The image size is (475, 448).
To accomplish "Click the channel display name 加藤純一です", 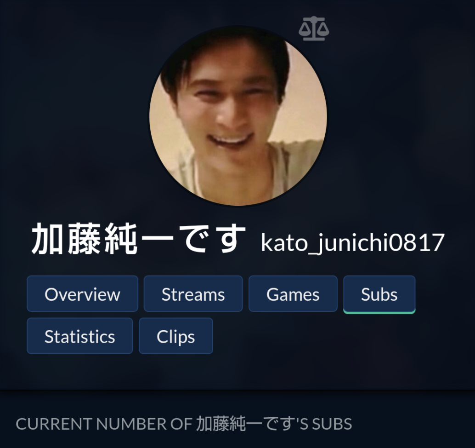I will (138, 239).
